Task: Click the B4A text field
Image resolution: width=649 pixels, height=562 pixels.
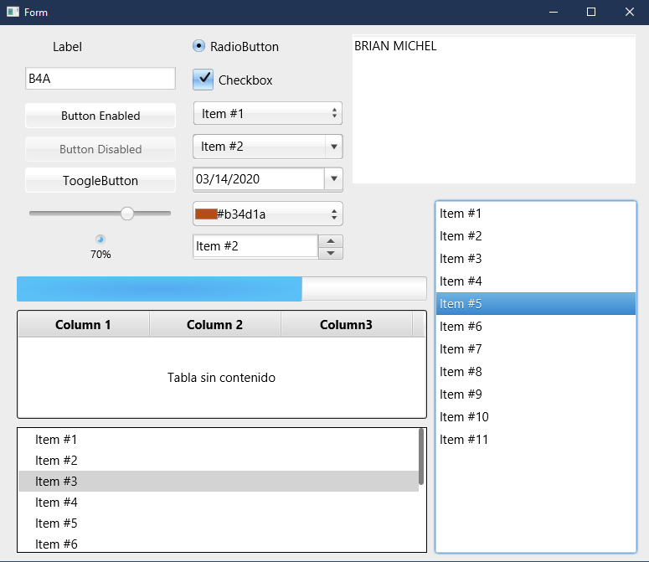Action: [x=100, y=78]
